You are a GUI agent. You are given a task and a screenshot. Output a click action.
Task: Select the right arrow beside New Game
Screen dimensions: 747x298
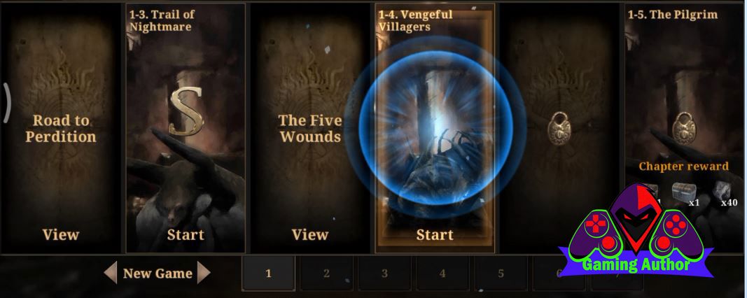pyautogui.click(x=204, y=274)
